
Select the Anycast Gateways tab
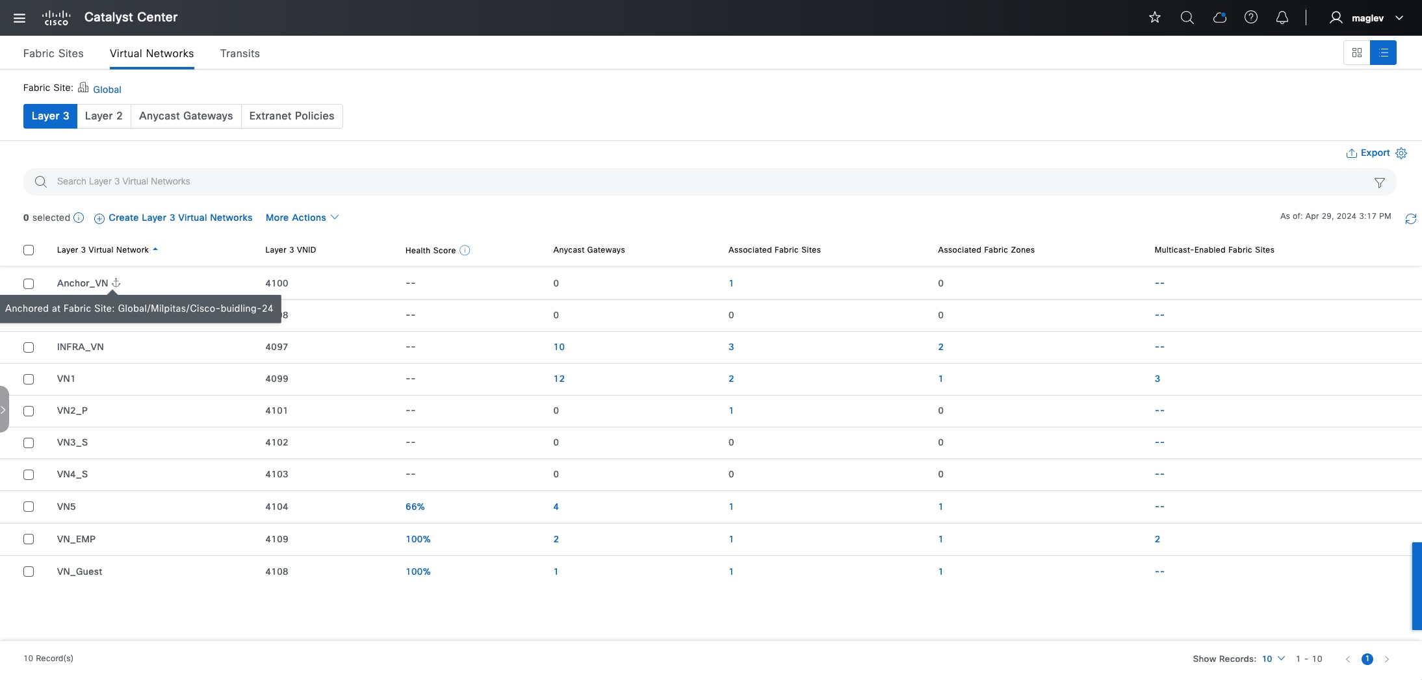click(x=186, y=116)
